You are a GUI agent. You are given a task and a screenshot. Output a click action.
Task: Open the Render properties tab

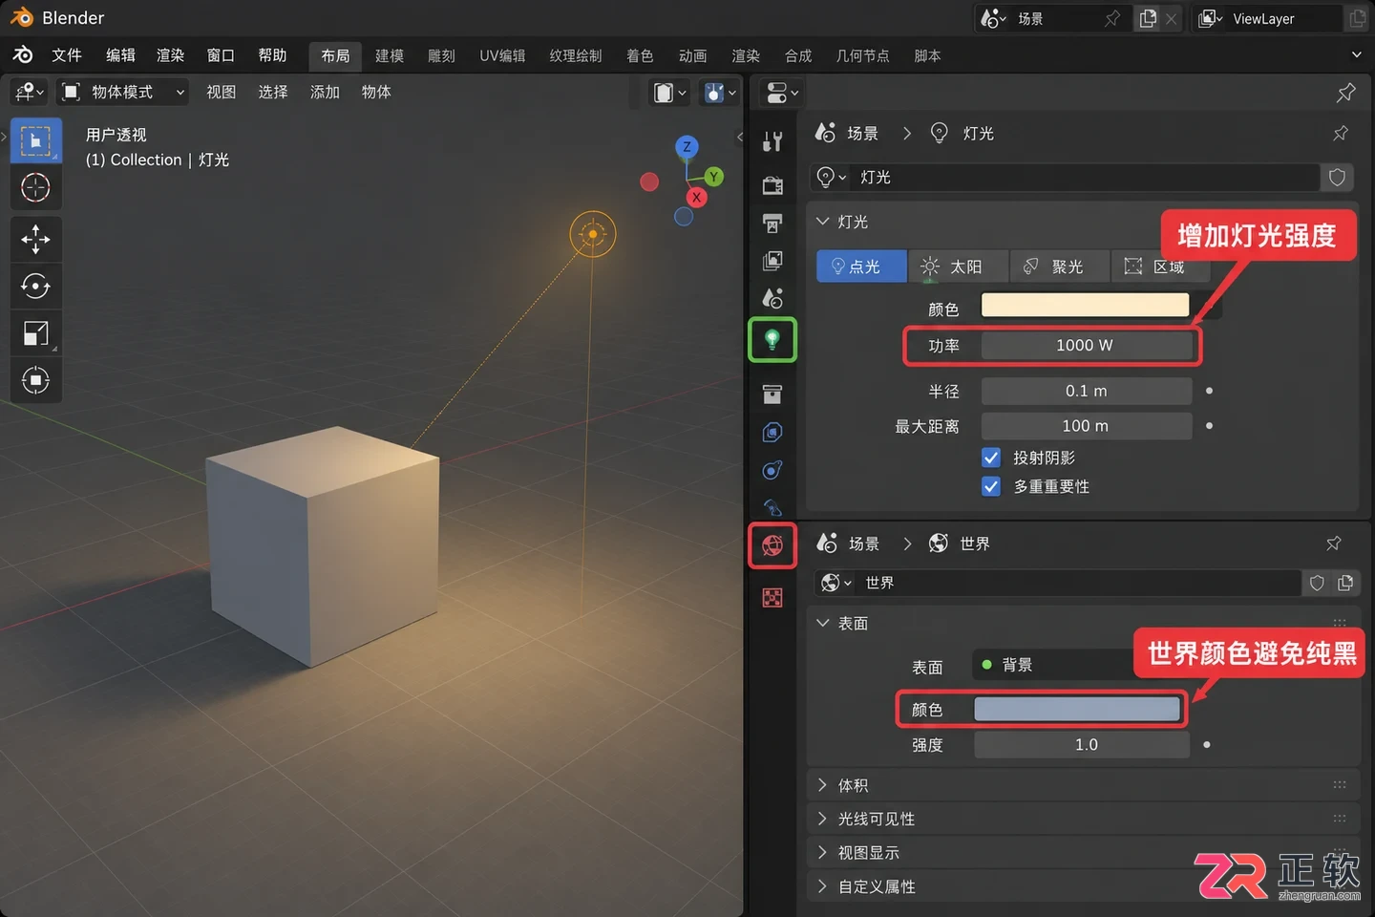coord(772,184)
